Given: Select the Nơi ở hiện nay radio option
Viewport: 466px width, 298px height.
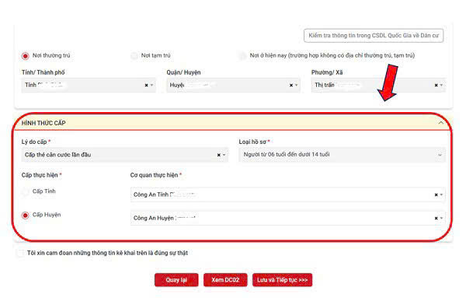Looking at the screenshot, I should pyautogui.click(x=242, y=56).
